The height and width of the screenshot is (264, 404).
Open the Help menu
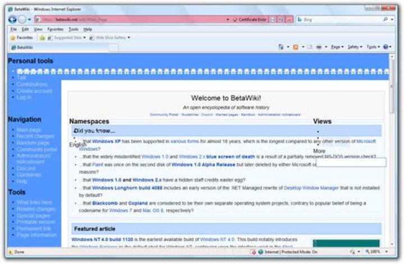[x=88, y=29]
